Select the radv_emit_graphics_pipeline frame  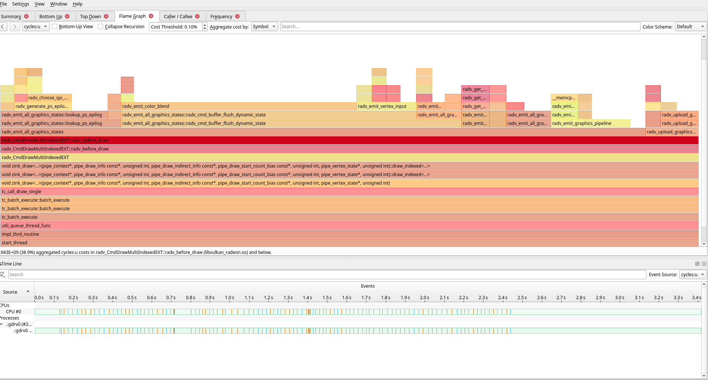click(x=590, y=123)
